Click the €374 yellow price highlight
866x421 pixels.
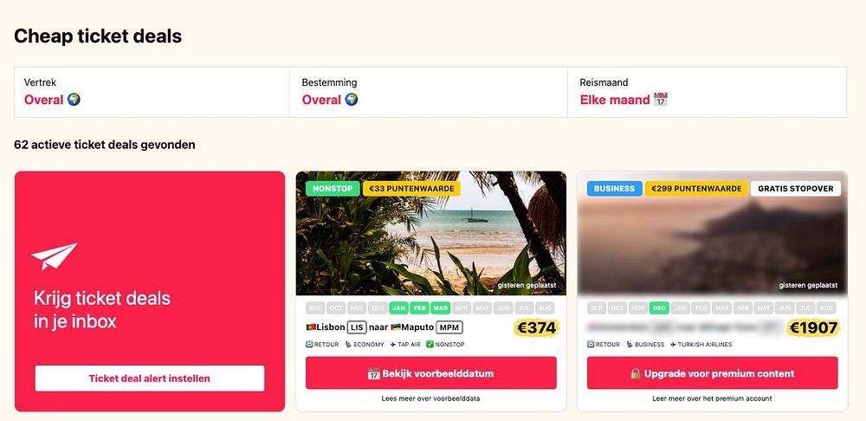[x=536, y=328]
